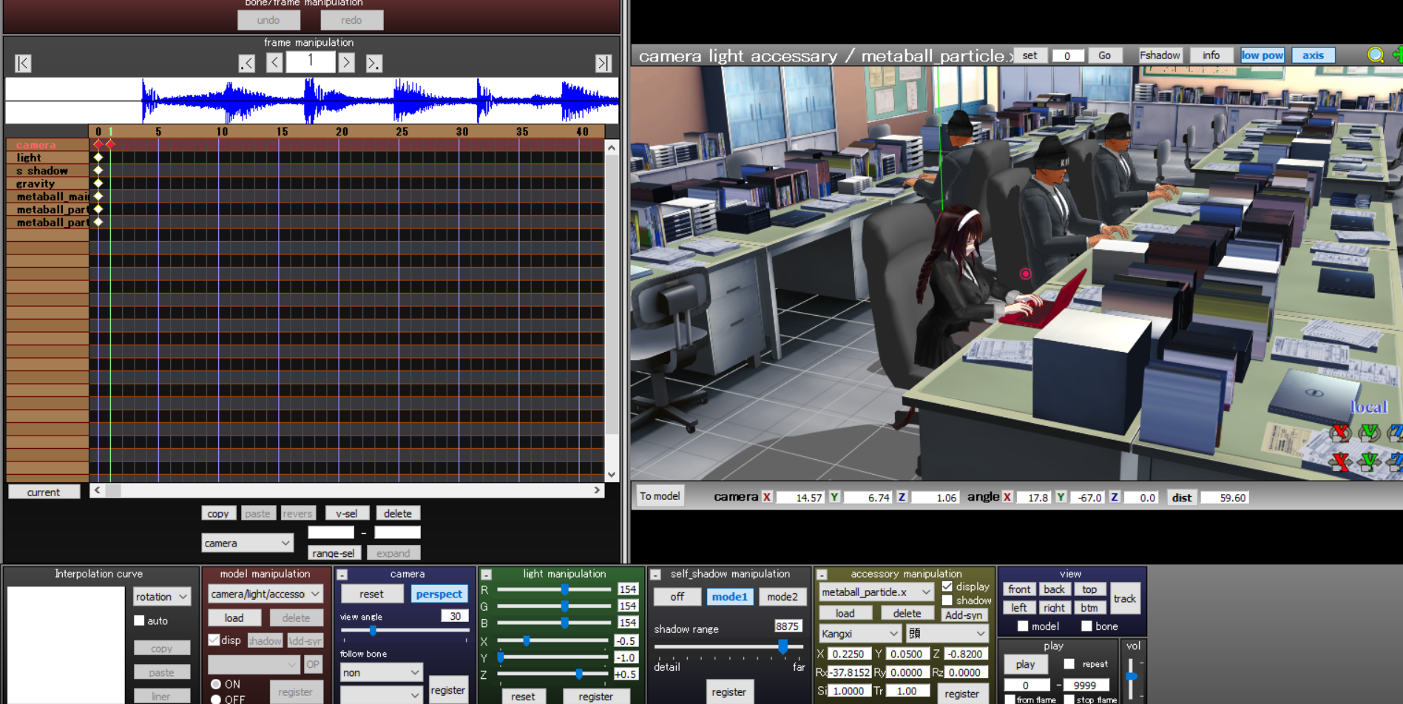Collapse the camera panel with the minus icon
This screenshot has height=704, width=1403.
[x=342, y=575]
